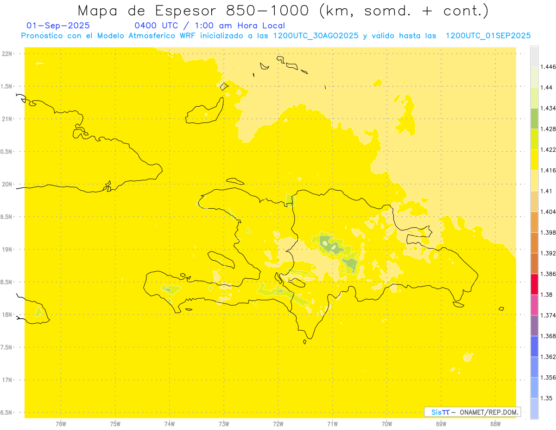Screen dimensions: 556x430
Task: Pick the pink swatch between 1.374 and 1.38
Action: click(534, 305)
